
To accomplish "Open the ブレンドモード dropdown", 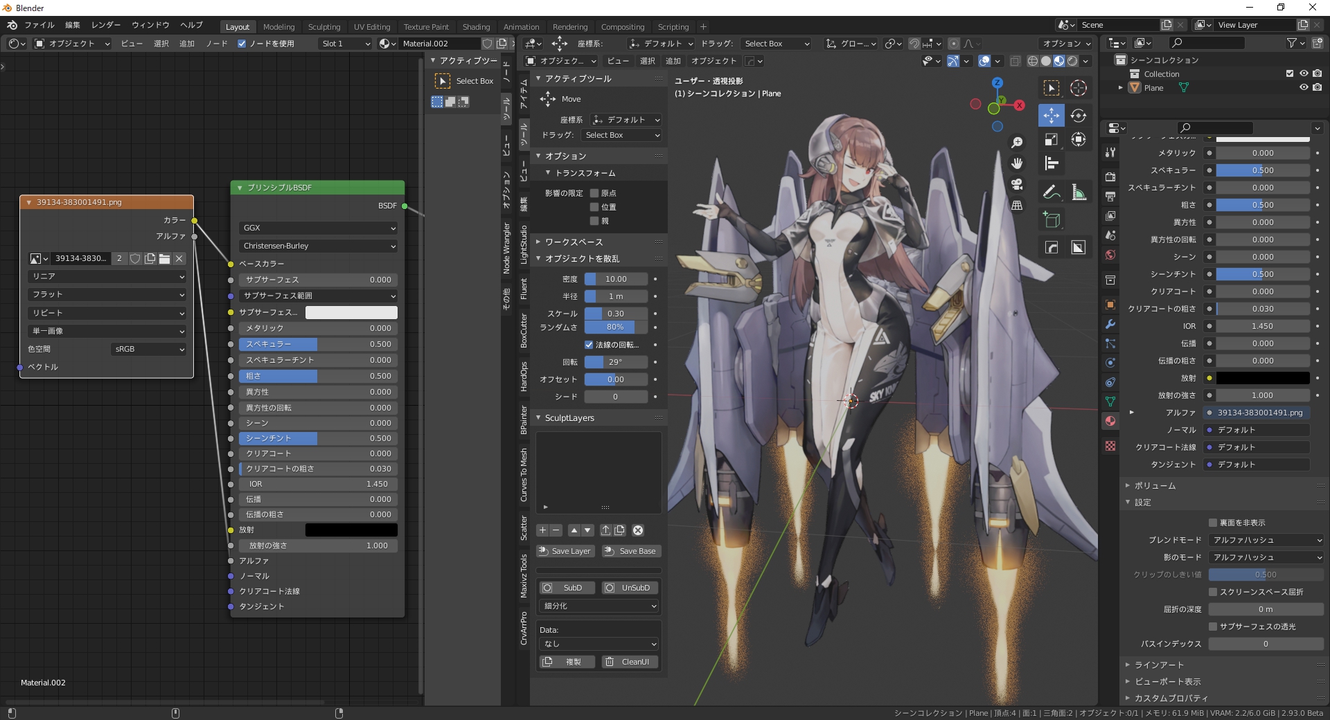I will click(1266, 540).
